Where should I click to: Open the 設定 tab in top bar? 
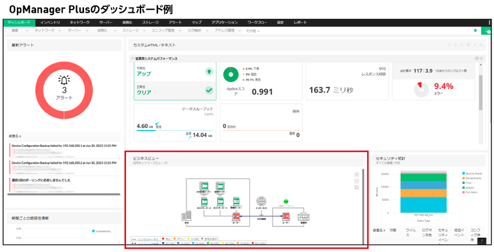point(280,23)
